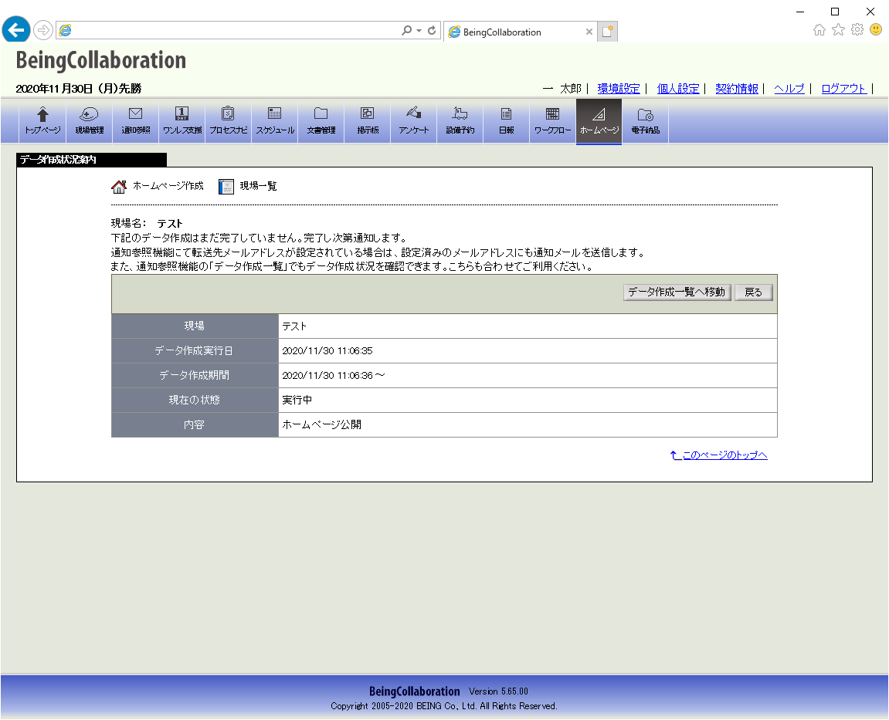
Task: Click the ログアウト link
Action: (x=843, y=89)
